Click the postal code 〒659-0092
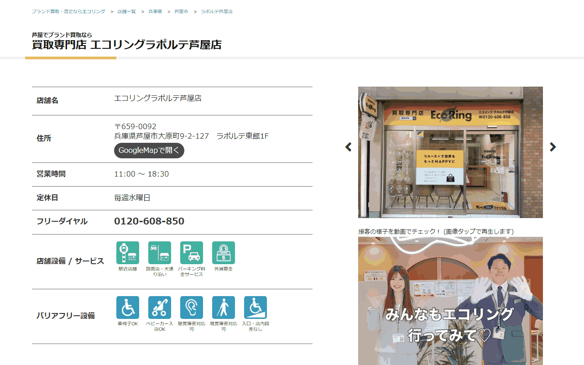 pyautogui.click(x=135, y=126)
